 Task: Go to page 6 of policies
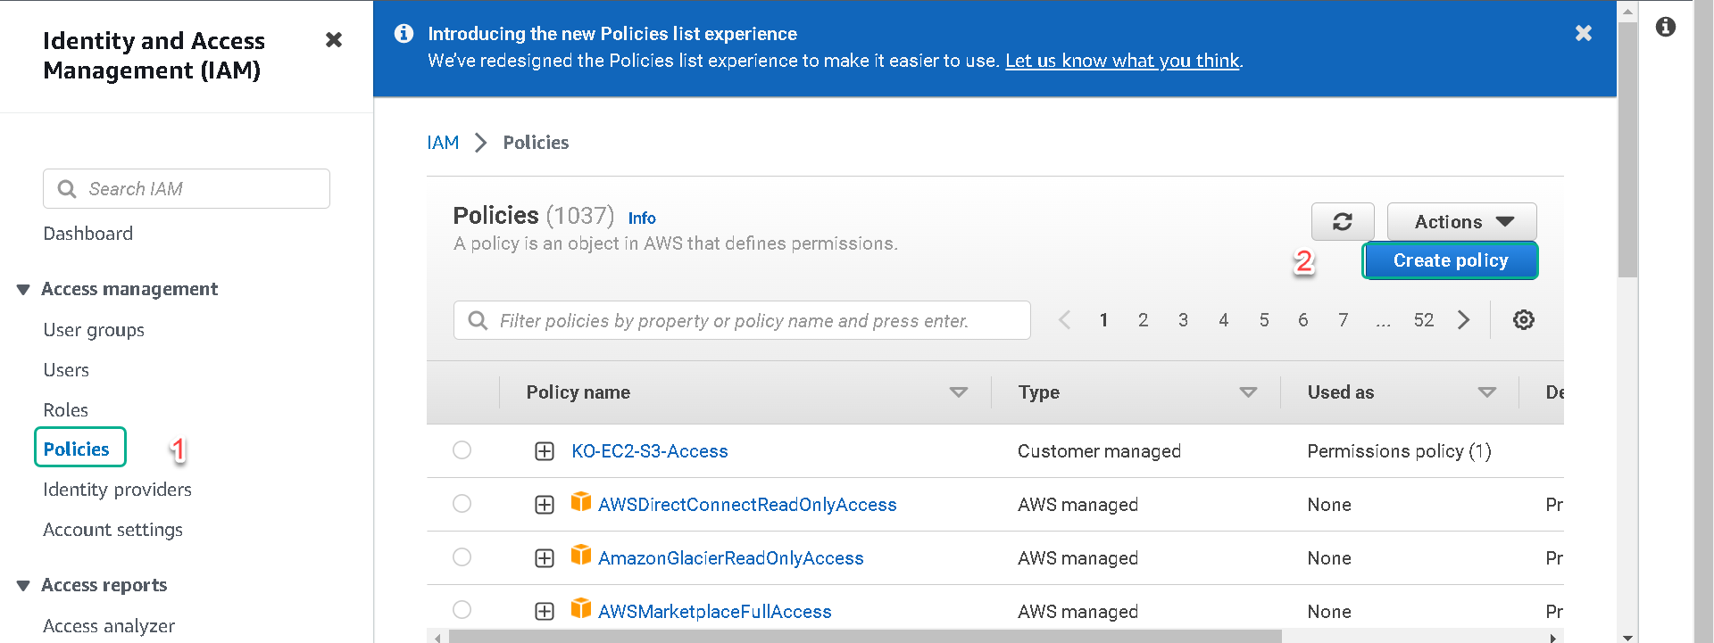coord(1303,320)
